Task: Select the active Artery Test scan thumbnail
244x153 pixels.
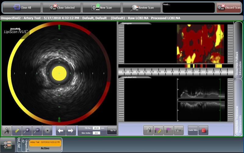Action: [45, 144]
